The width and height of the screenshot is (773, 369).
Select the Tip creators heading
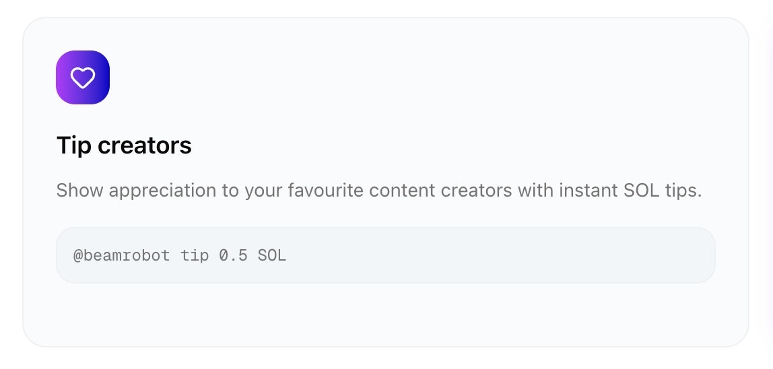coord(124,145)
